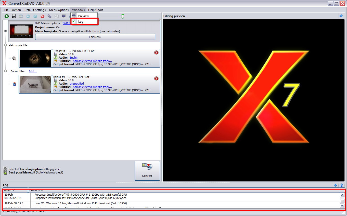Image resolution: width=347 pixels, height=216 pixels.
Task: Open the File menu
Action: coord(6,10)
